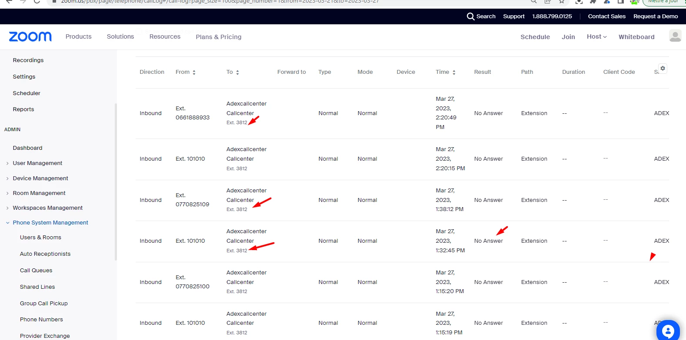The width and height of the screenshot is (686, 340).
Task: Go to Users & Rooms
Action: click(x=40, y=238)
